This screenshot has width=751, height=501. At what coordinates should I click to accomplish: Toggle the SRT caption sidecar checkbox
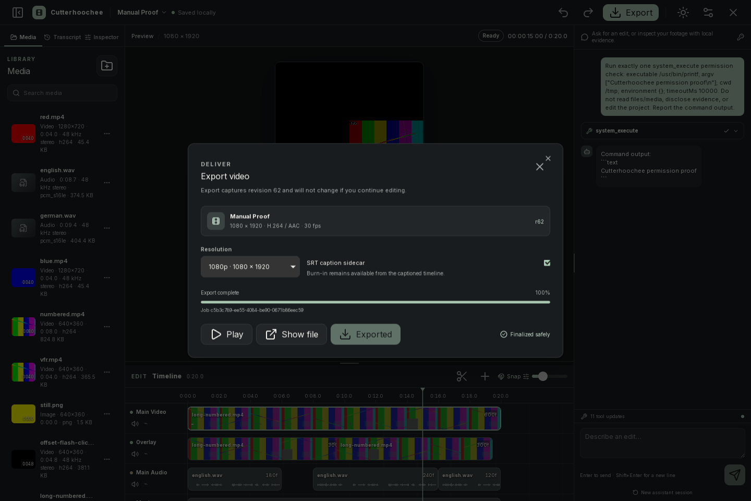pyautogui.click(x=547, y=263)
